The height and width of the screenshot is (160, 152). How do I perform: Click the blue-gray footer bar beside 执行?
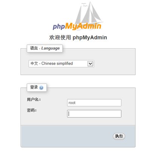(67, 136)
